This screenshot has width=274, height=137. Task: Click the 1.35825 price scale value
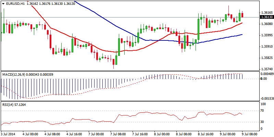coord(266,58)
